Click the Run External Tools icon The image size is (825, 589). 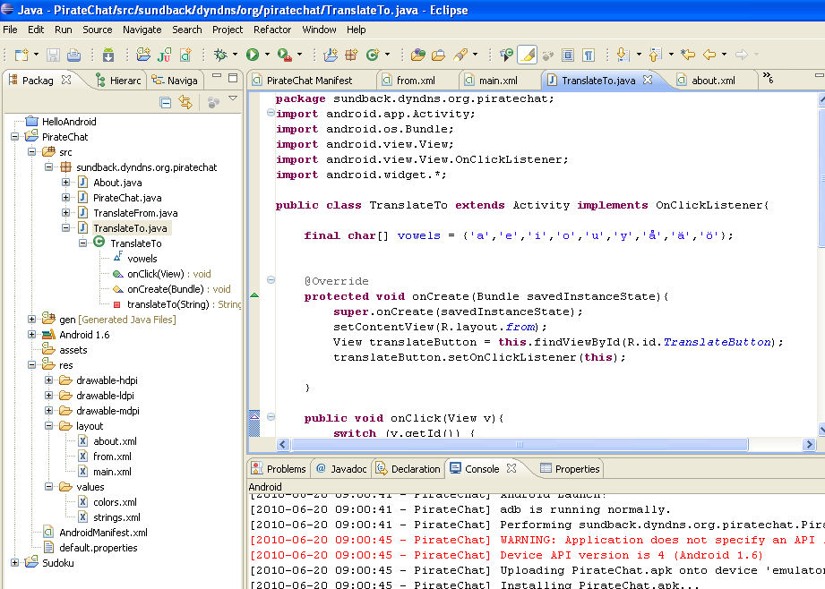(285, 55)
